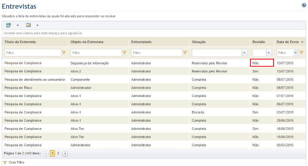Click filter funnel icon for Data de Envio
The image size is (308, 166).
(x=302, y=52)
